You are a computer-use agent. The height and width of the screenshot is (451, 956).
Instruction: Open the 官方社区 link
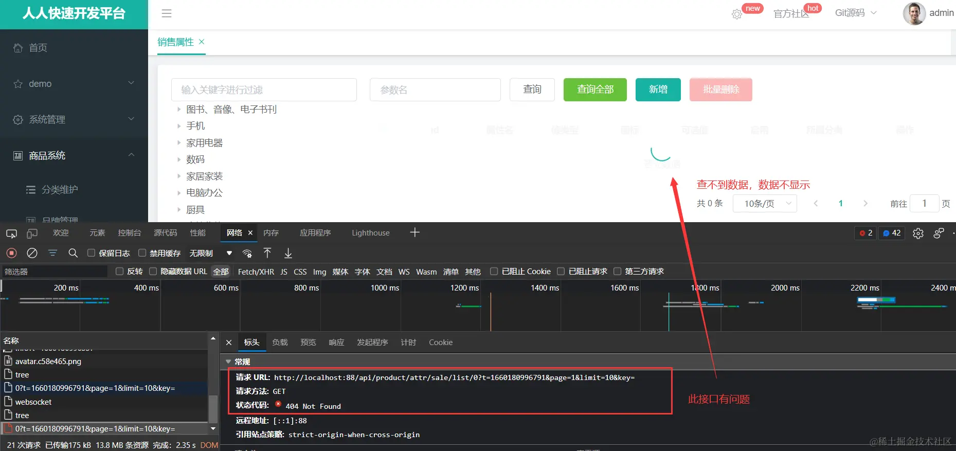click(791, 13)
